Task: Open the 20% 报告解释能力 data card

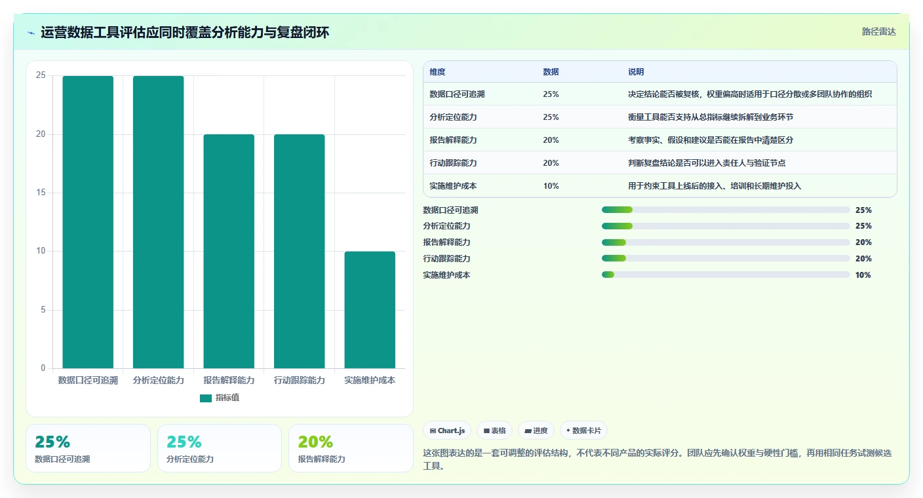Action: [x=351, y=448]
